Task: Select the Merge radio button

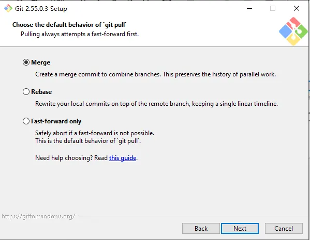Action: coord(26,62)
